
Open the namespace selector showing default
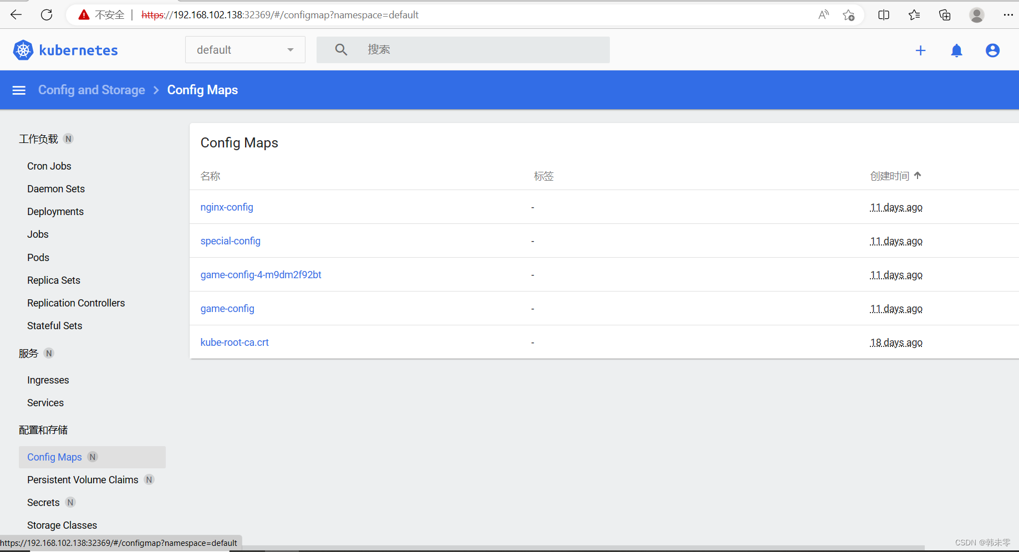tap(244, 49)
